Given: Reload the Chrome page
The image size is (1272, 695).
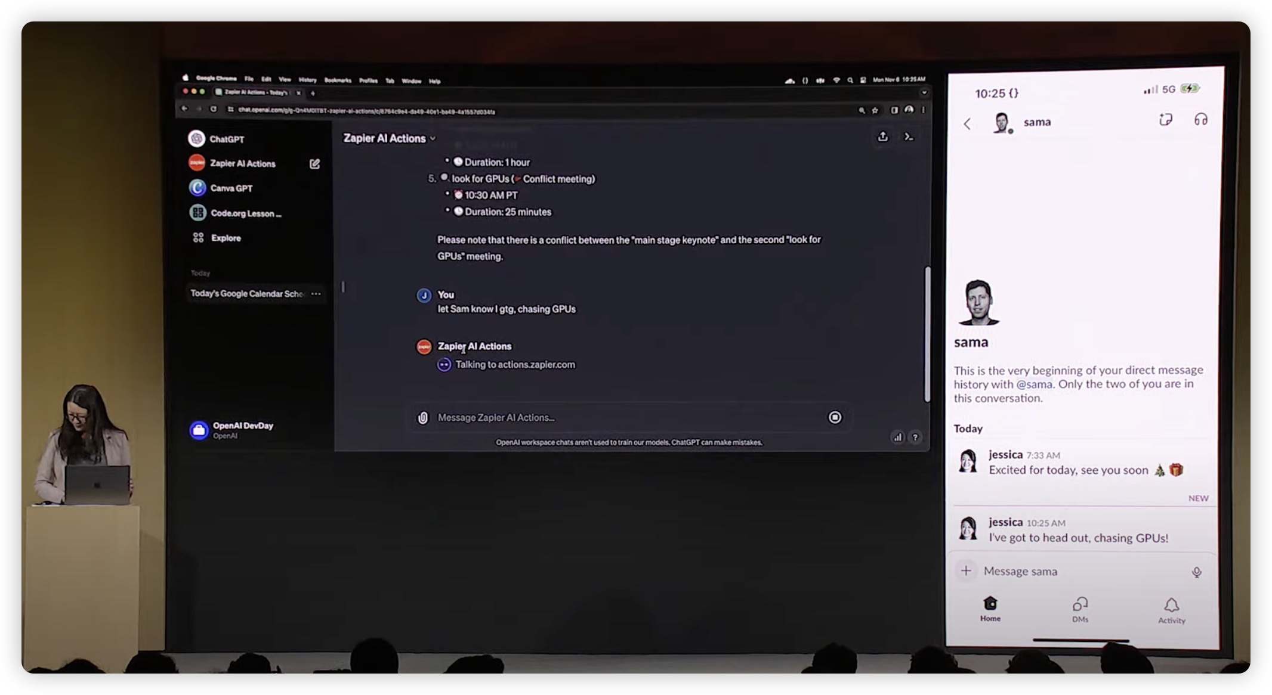Looking at the screenshot, I should click(x=214, y=109).
